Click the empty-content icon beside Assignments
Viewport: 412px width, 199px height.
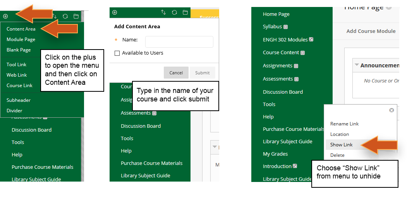pyautogui.click(x=296, y=66)
